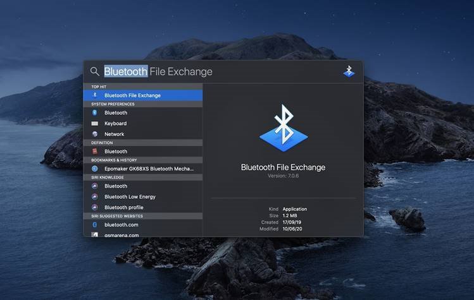This screenshot has width=474, height=300.
Task: Click the Bluetooth app icon in search bar
Action: click(349, 71)
